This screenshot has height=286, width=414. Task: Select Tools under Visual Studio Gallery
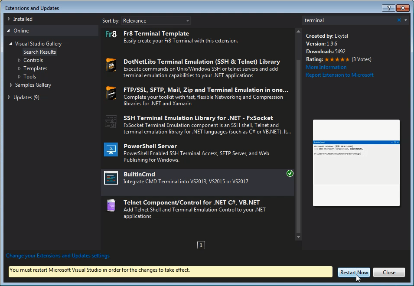click(x=29, y=77)
